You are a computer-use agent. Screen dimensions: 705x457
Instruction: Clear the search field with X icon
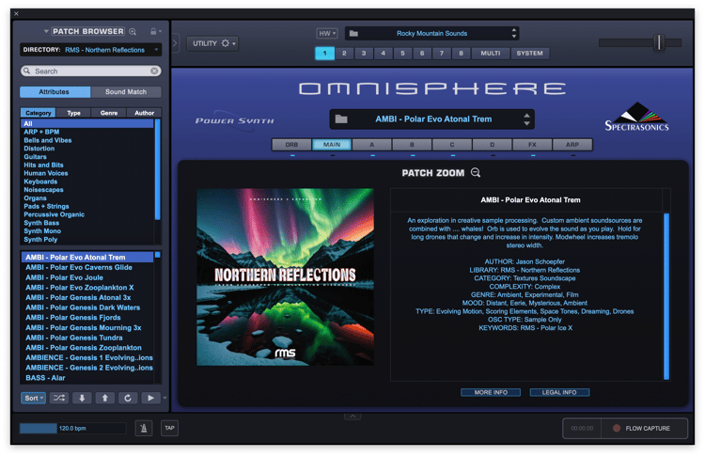tap(154, 71)
